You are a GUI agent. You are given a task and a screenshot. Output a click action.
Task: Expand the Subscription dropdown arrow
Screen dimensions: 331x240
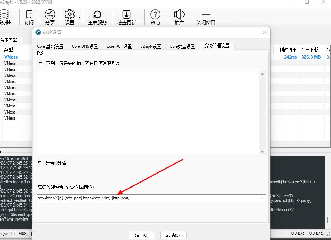pyautogui.click(x=39, y=17)
